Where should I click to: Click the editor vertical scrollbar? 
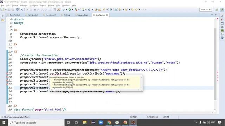point(215,64)
